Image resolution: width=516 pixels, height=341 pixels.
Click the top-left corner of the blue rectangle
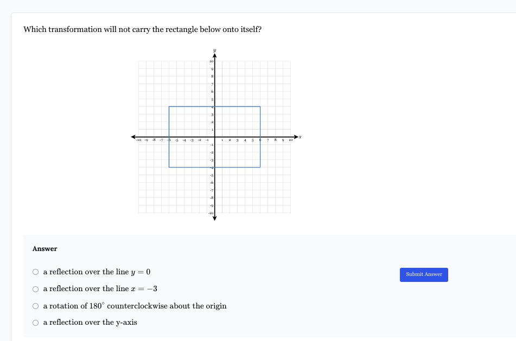coord(169,107)
